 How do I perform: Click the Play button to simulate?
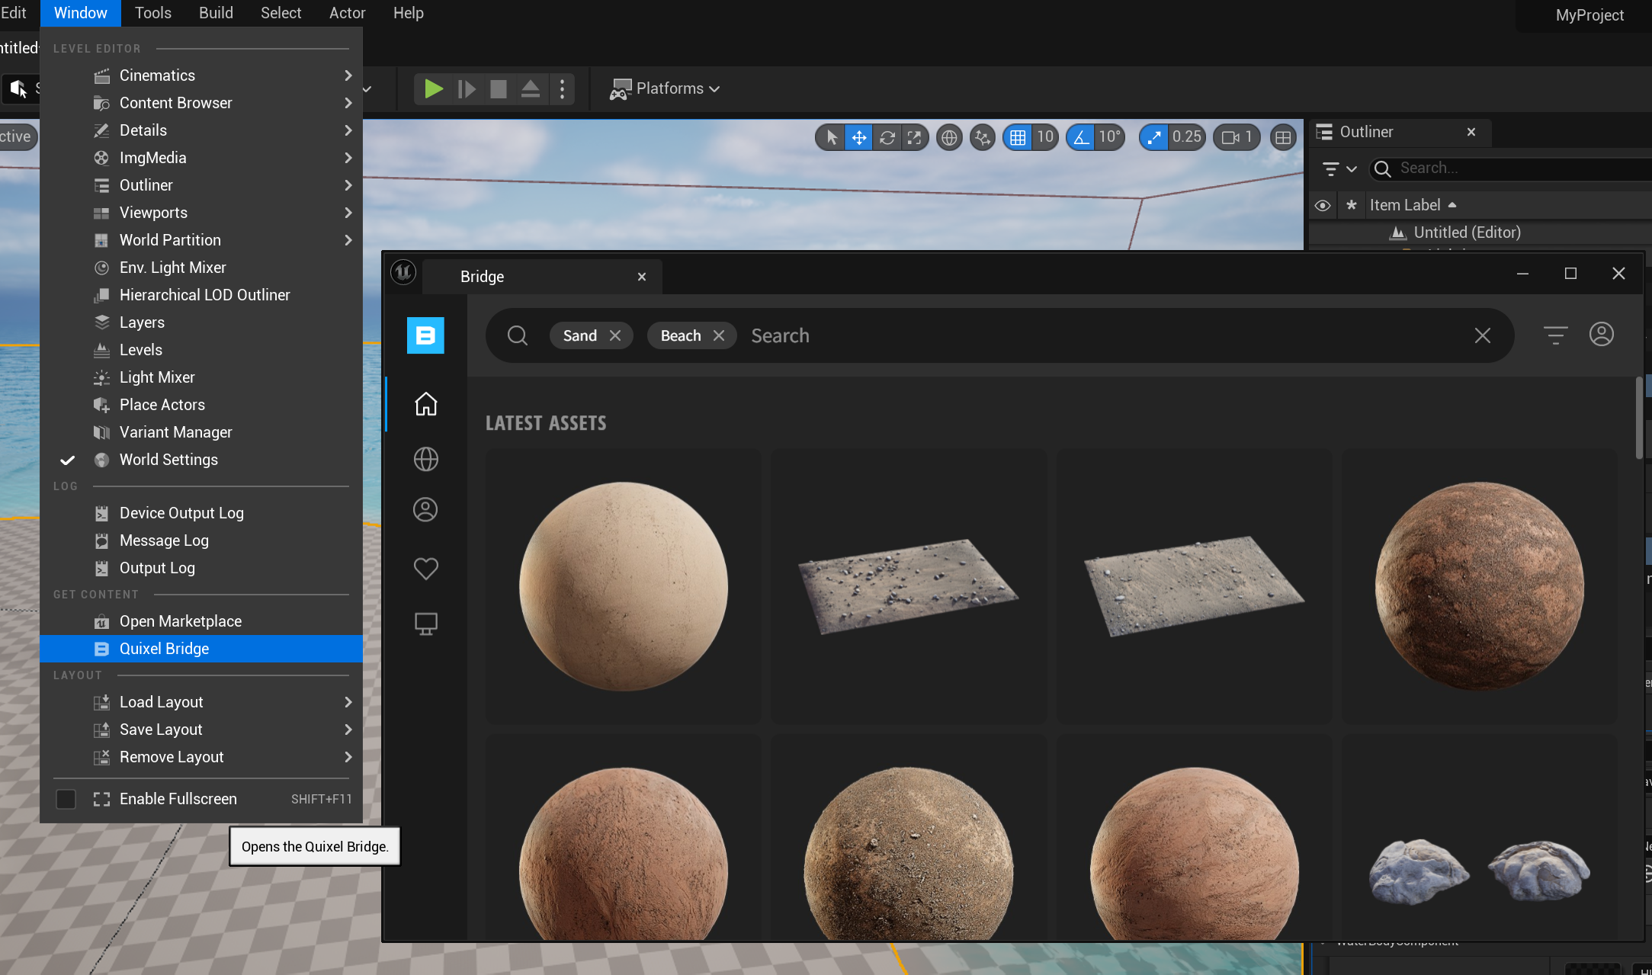click(433, 87)
